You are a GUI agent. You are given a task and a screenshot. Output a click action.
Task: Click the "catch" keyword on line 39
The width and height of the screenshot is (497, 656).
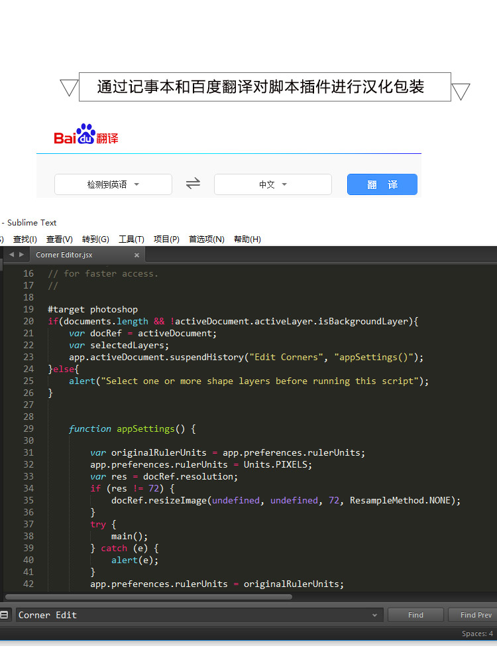pos(114,548)
